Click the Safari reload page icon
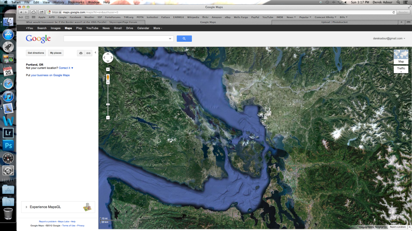The width and height of the screenshot is (412, 231). pyautogui.click(x=393, y=12)
